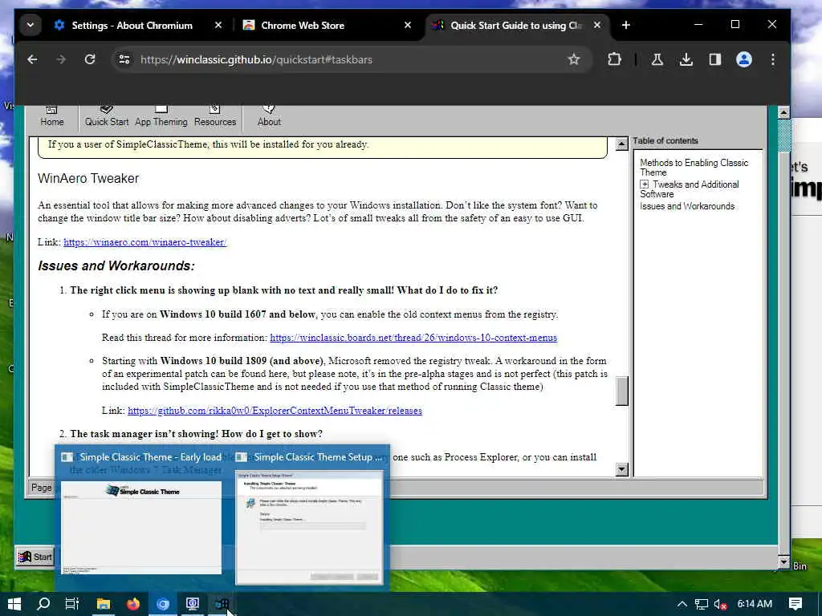Go back to the previous page
The image size is (822, 616).
(x=32, y=59)
